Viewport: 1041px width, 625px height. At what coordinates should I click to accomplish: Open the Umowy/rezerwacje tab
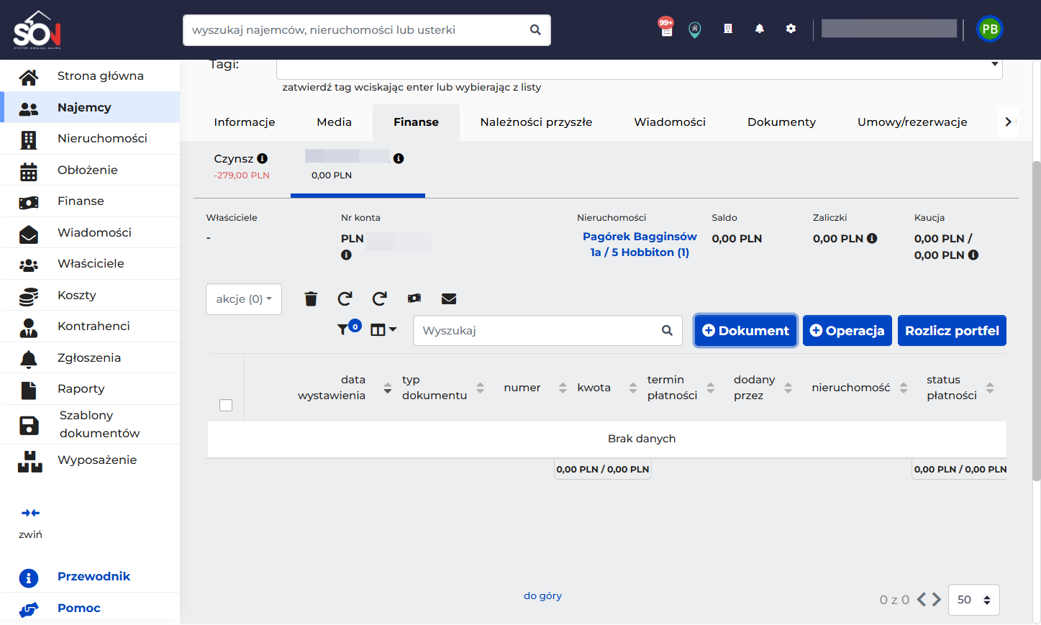tap(912, 122)
